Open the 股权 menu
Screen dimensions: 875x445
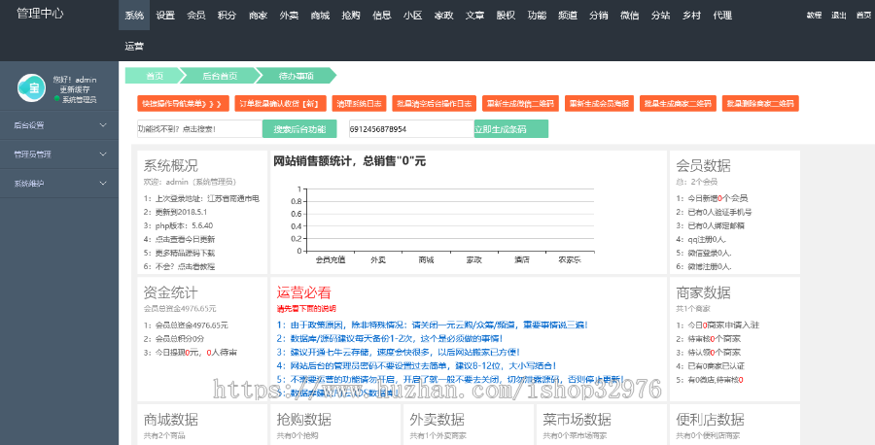(x=506, y=15)
